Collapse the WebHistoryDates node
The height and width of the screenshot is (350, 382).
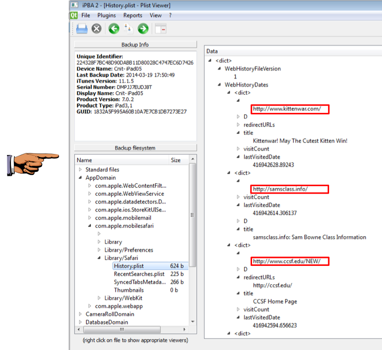(x=219, y=85)
